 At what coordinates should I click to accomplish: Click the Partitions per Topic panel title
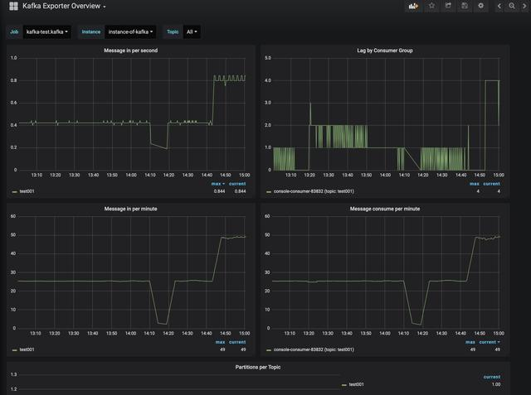click(x=258, y=367)
